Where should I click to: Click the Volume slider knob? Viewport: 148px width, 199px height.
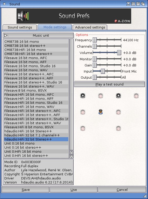click(119, 53)
